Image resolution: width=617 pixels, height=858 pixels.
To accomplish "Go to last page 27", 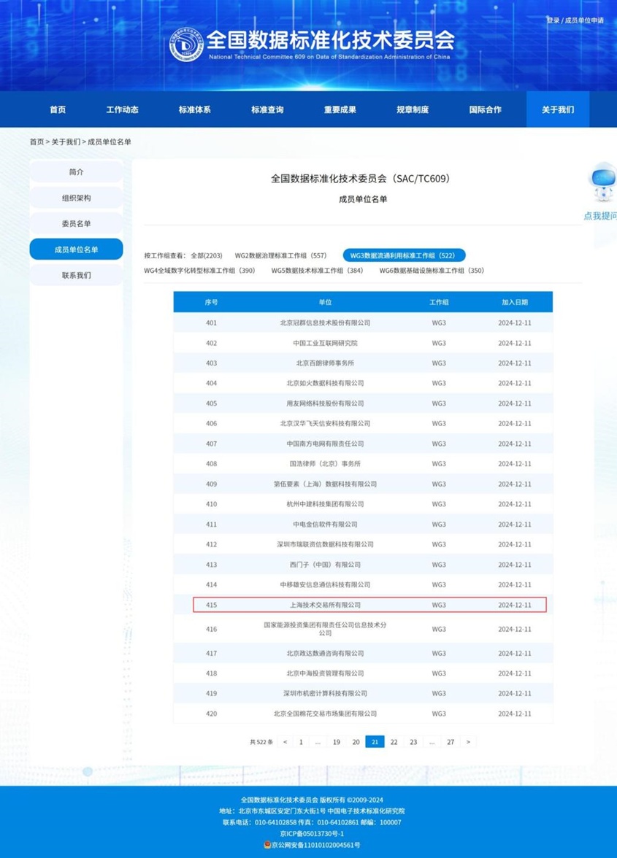I will 451,742.
